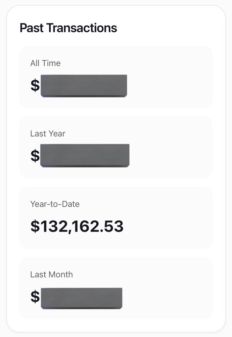Screen dimensions: 232x337
Task: Click the dollar sign in the Last Year card
Action: (35, 156)
